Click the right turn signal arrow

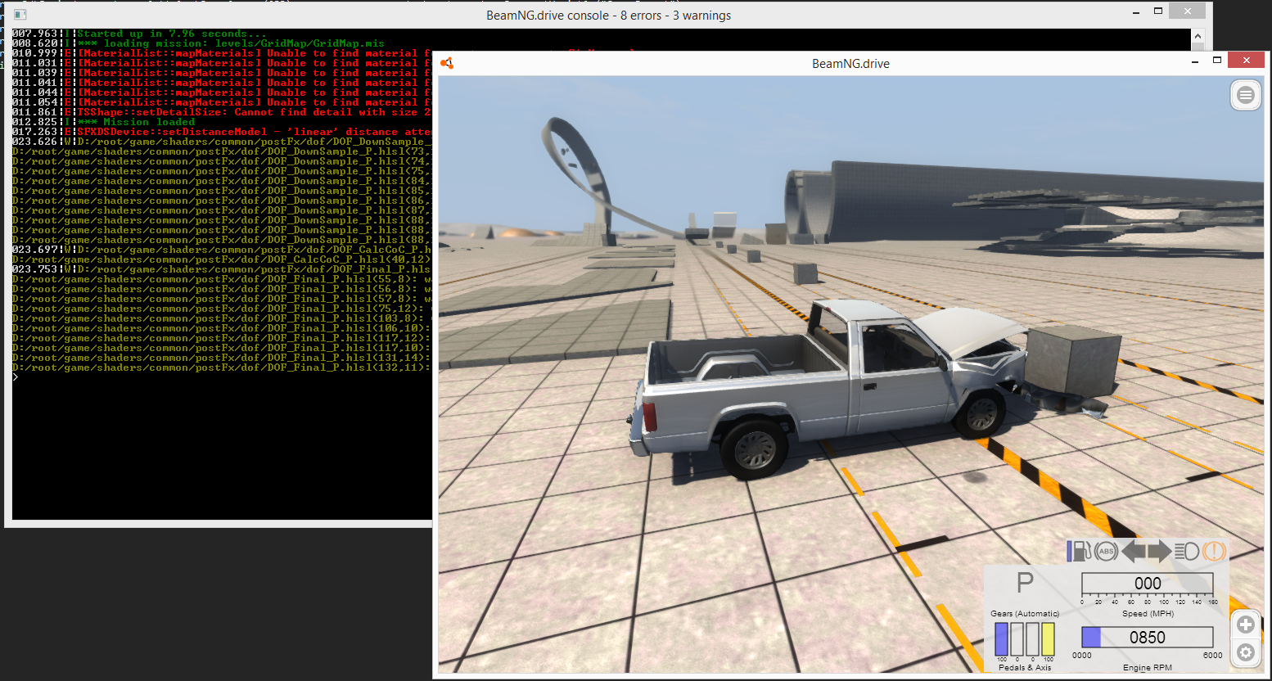click(1159, 551)
